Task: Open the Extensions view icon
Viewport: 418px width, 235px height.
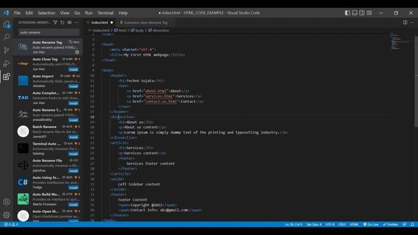Action: click(x=7, y=77)
